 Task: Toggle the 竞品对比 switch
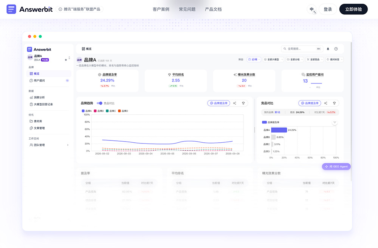[99, 103]
